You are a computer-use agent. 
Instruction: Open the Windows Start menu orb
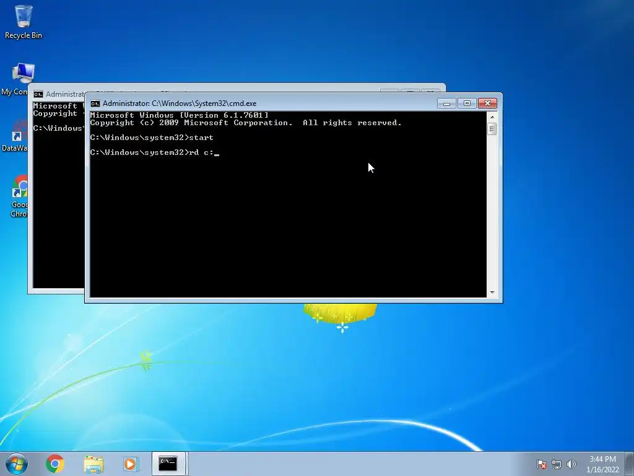tap(17, 464)
